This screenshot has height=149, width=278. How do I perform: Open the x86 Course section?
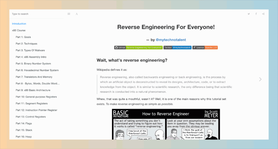point(19,30)
